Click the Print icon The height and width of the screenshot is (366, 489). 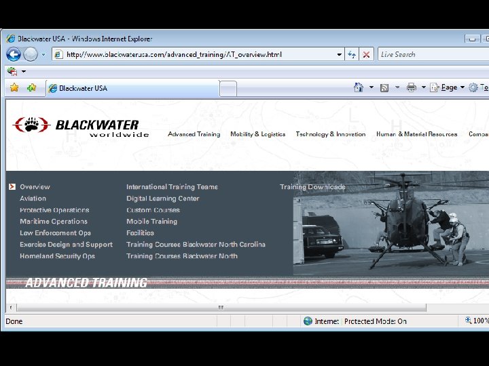click(x=412, y=87)
